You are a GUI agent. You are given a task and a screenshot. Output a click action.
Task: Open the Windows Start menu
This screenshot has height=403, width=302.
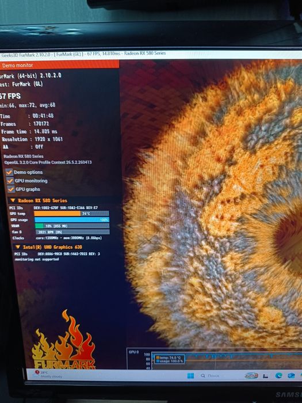[190, 376]
